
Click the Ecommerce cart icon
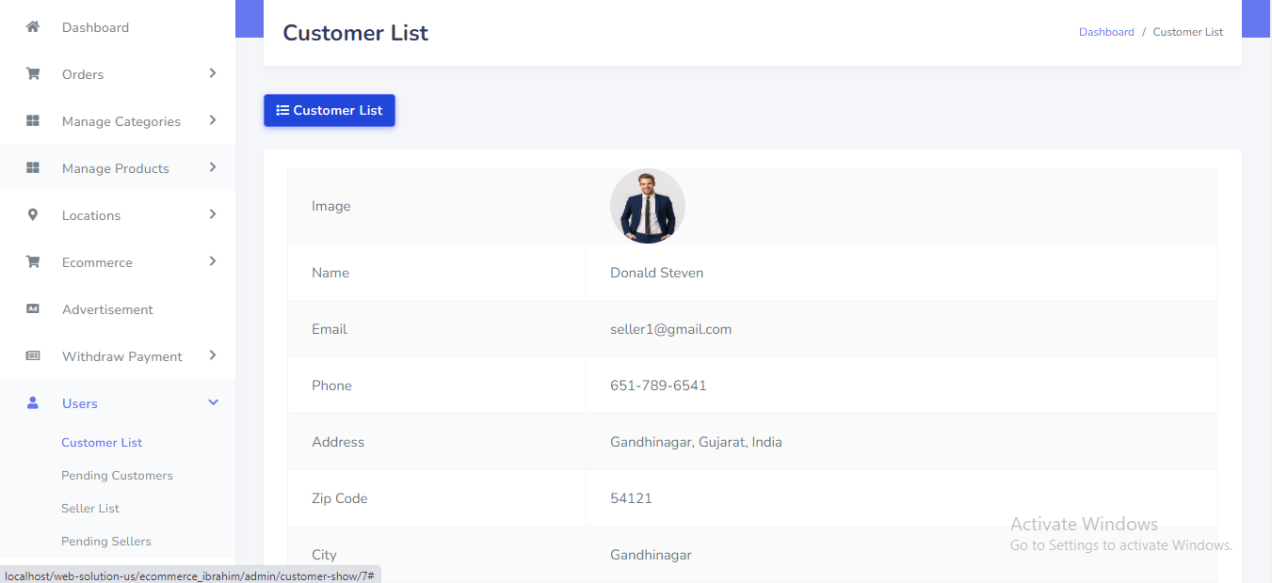[x=33, y=262]
